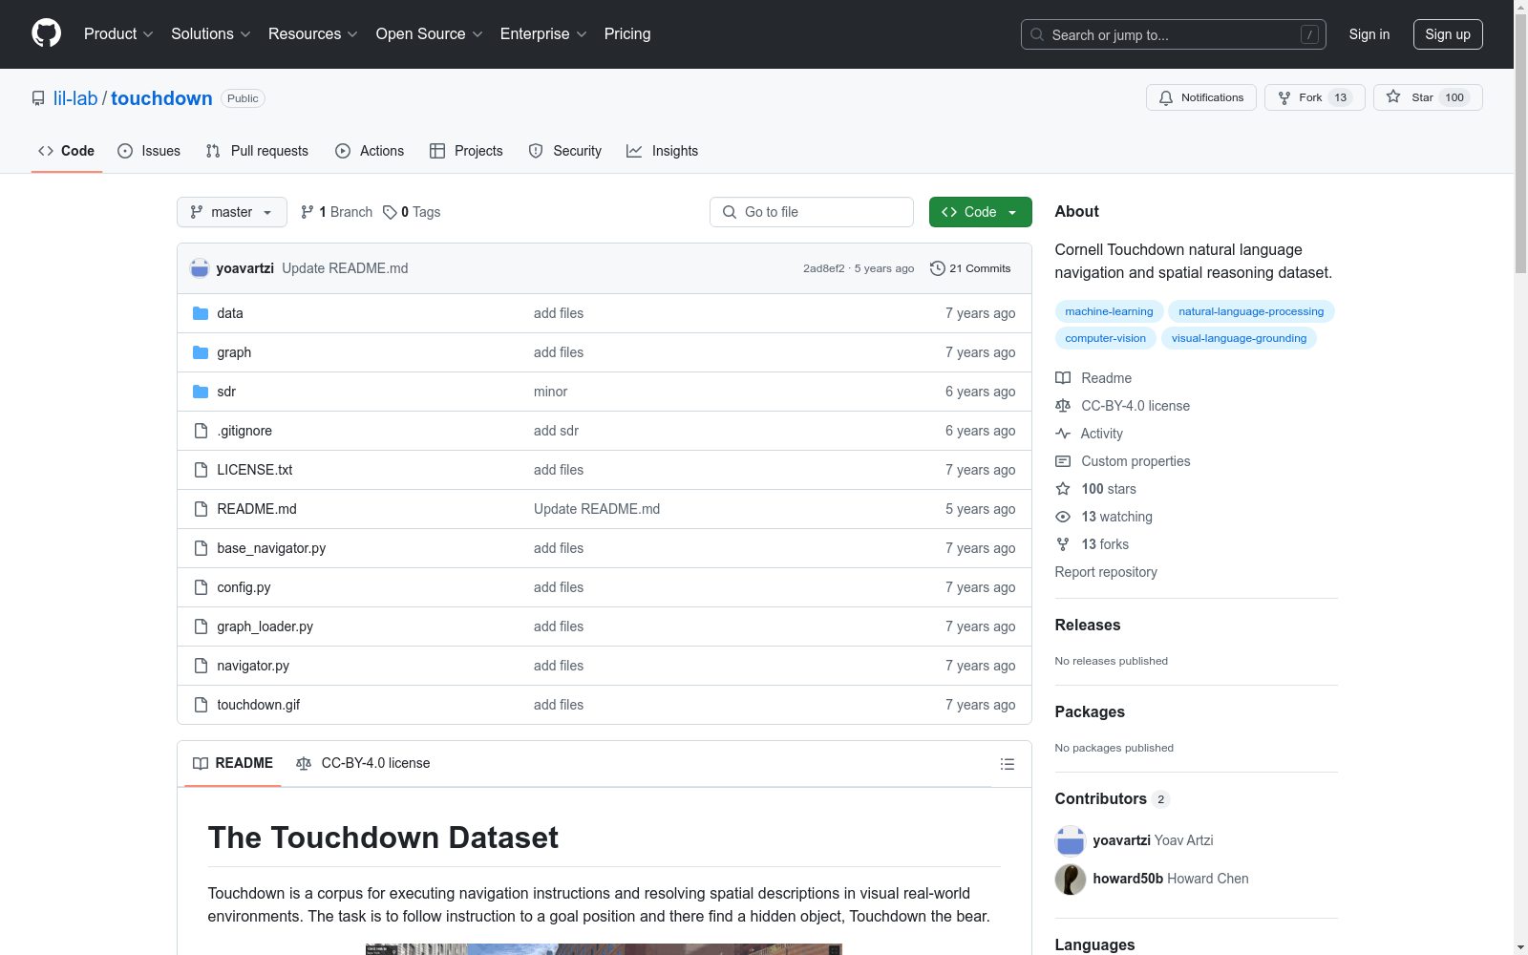Click Report repository link
This screenshot has width=1528, height=955.
click(x=1106, y=572)
